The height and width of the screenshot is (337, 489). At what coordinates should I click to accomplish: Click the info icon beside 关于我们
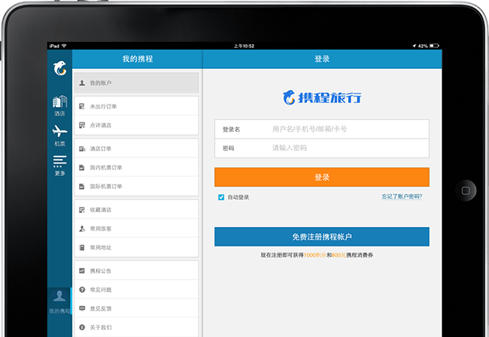click(x=82, y=328)
